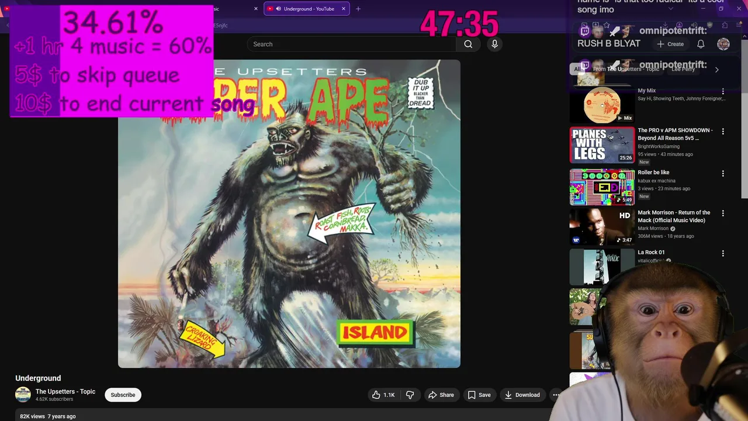Viewport: 748px width, 421px height.
Task: Close the Underground - YouTube tab
Action: tap(344, 9)
